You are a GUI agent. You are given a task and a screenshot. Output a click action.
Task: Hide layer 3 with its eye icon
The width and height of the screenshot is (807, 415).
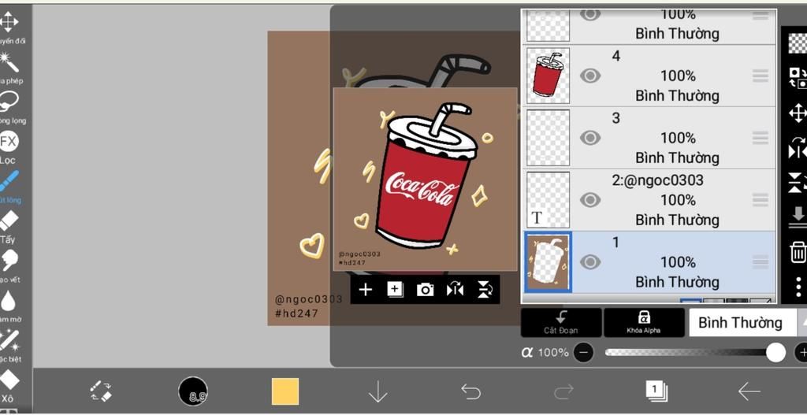[589, 138]
